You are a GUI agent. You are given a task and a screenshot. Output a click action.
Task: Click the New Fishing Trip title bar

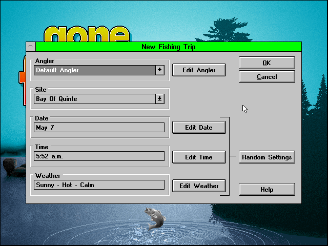[169, 47]
